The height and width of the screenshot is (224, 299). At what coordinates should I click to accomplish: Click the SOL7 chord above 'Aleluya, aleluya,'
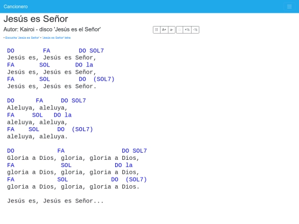click(79, 101)
